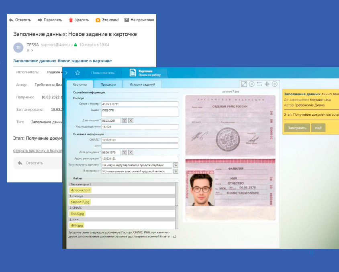Click the СНИЛС input field
This screenshot has width=339, height=272.
click(139, 140)
